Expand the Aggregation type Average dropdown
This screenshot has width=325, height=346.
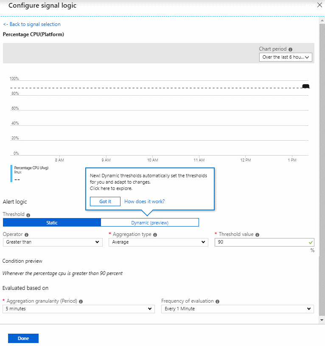pos(158,242)
